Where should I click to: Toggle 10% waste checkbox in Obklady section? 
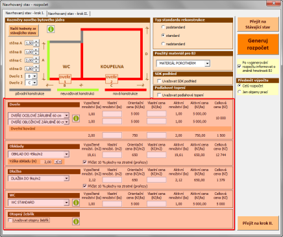(x=85, y=162)
